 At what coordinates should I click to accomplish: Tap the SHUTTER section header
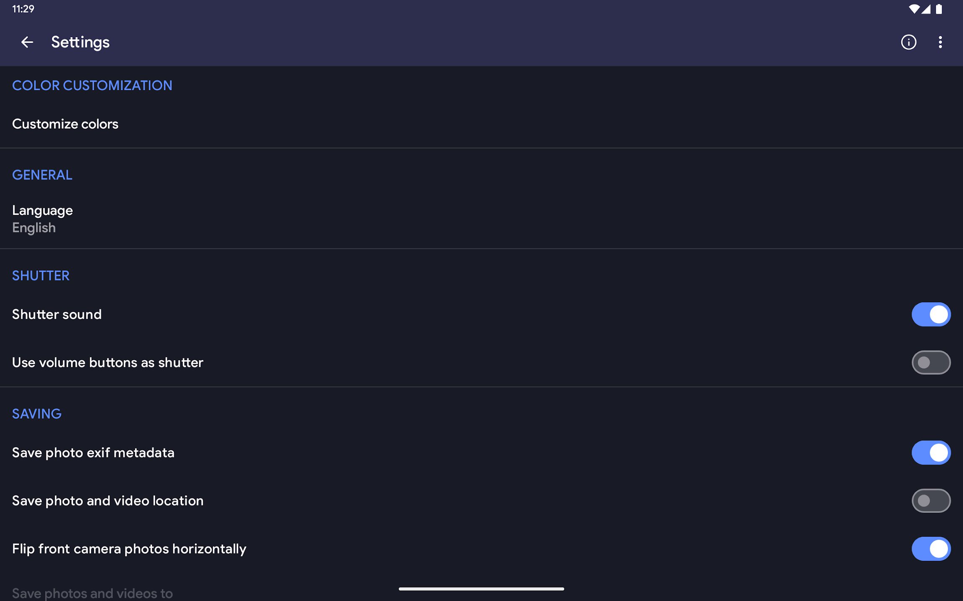pyautogui.click(x=41, y=276)
